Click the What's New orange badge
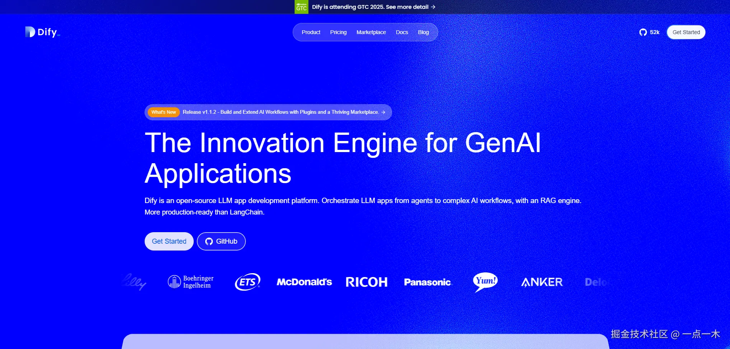This screenshot has width=730, height=349. coord(163,112)
